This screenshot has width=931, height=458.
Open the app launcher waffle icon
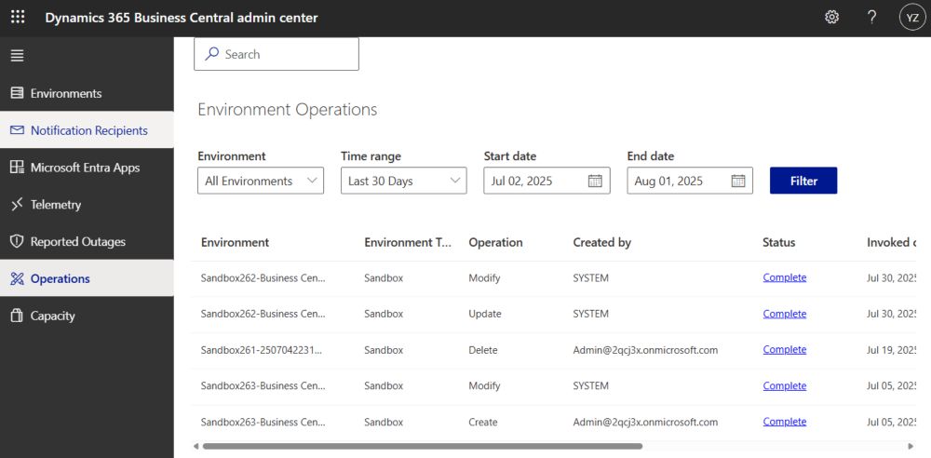click(x=18, y=18)
